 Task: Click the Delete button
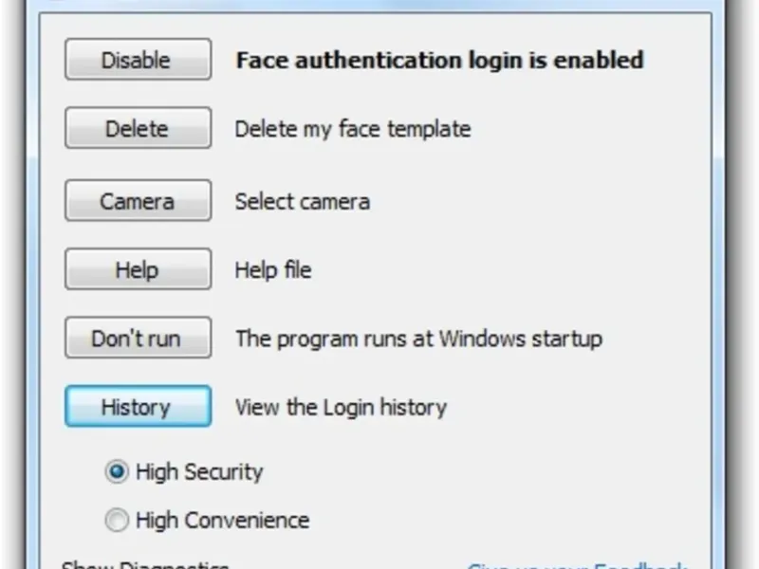[138, 128]
